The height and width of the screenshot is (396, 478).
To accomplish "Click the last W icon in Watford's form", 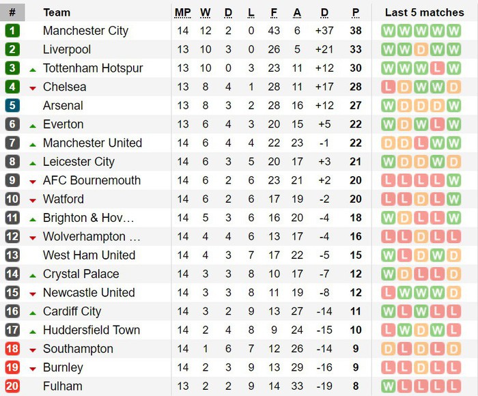I will point(453,199).
